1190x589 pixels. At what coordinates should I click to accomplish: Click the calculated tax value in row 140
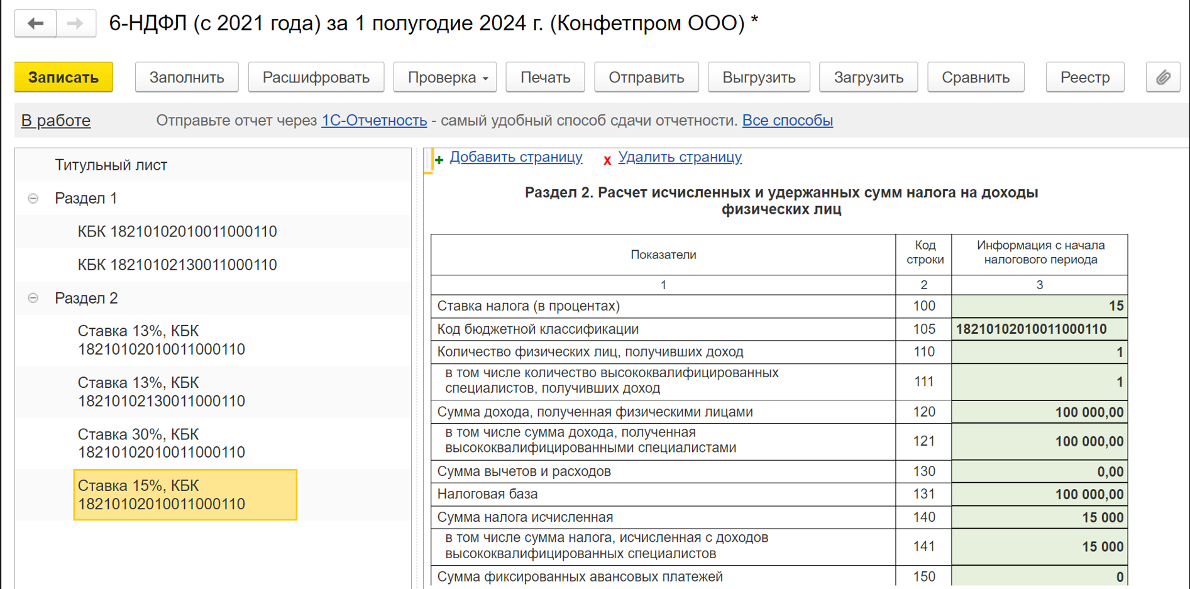(1039, 517)
